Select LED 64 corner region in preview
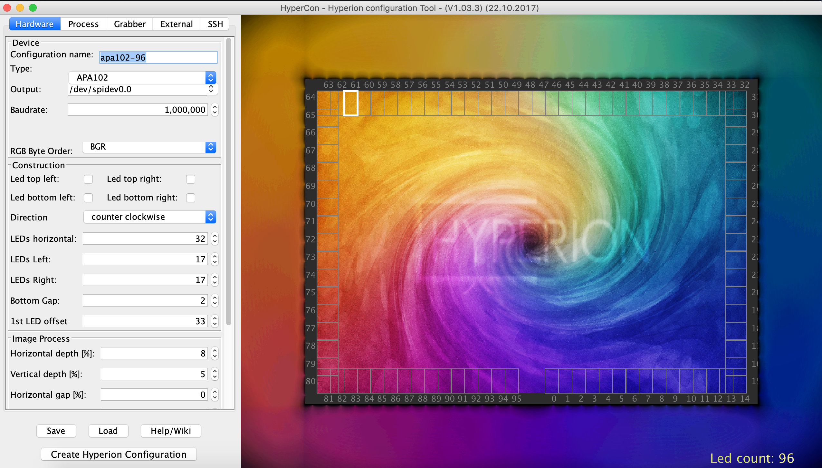 328,100
